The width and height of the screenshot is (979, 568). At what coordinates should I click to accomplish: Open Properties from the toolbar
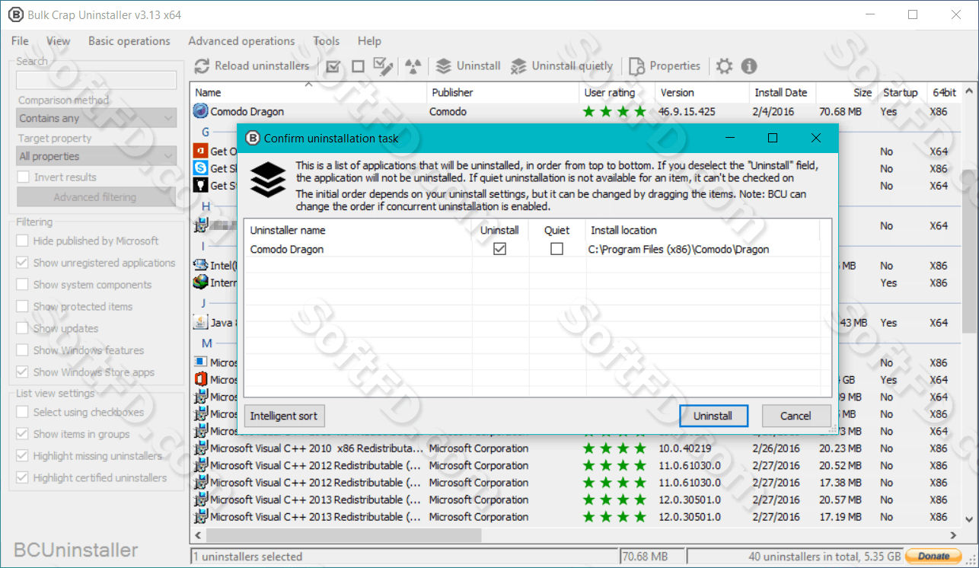click(x=664, y=66)
